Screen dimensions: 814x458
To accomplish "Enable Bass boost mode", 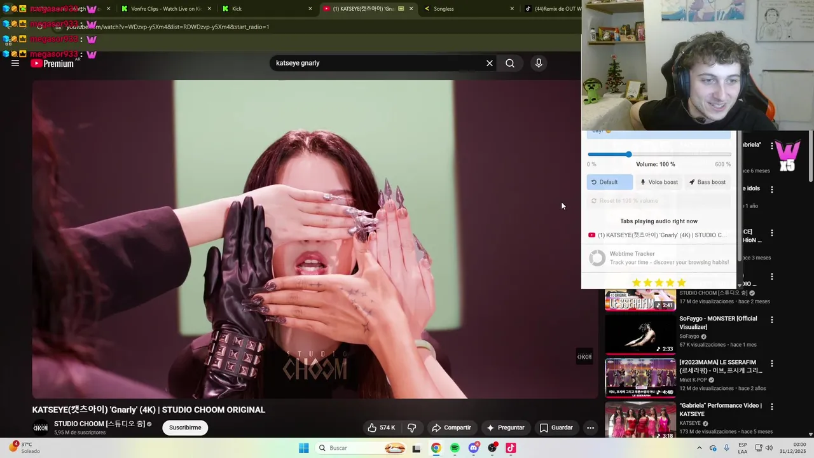I will coord(707,182).
